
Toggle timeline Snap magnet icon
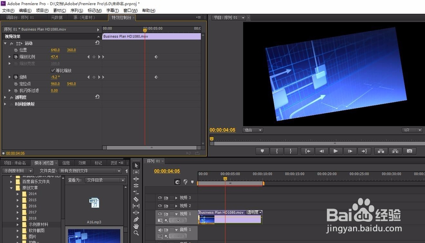[x=177, y=182]
